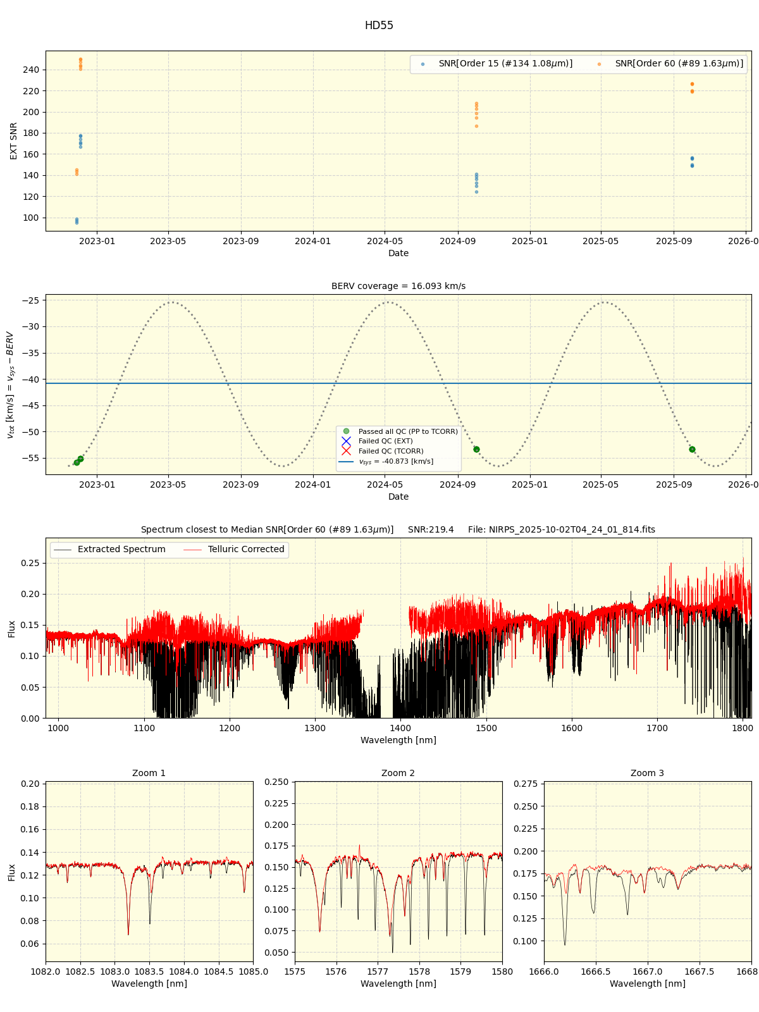Click the orange SNR points near 2025-10 in top plot
Screen dimensions: 759x1012
(692, 87)
